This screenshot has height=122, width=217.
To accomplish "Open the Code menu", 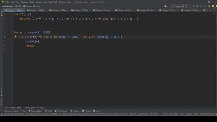I will pyautogui.click(x=32, y=2).
